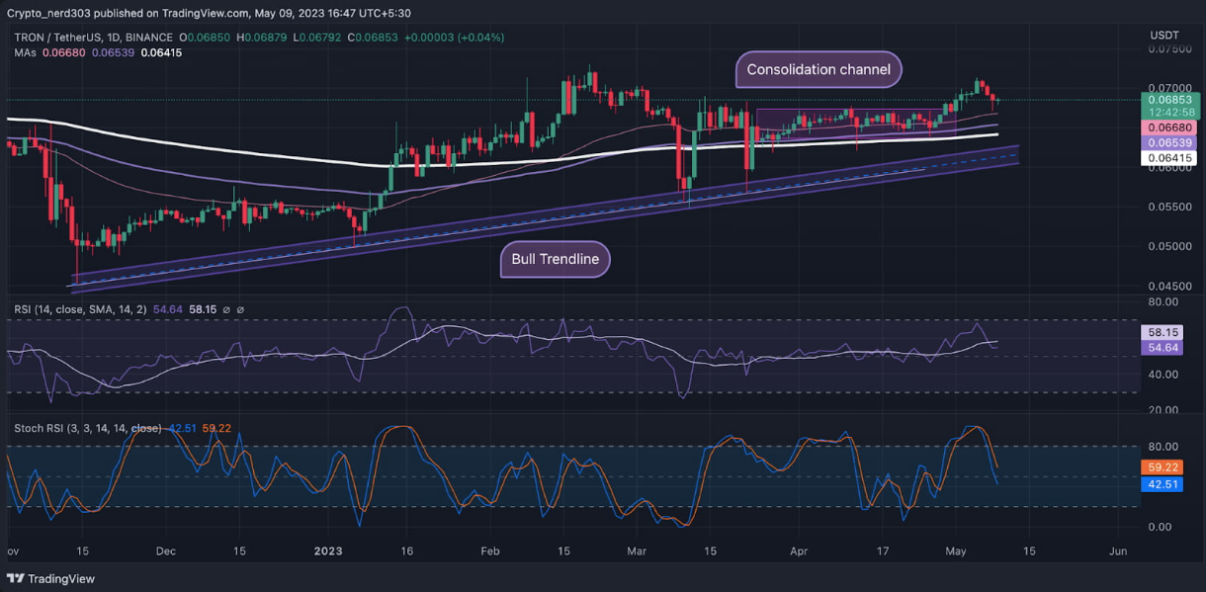Image resolution: width=1206 pixels, height=592 pixels.
Task: Click the first empty-set symbol in the RSI legend
Action: click(x=226, y=309)
